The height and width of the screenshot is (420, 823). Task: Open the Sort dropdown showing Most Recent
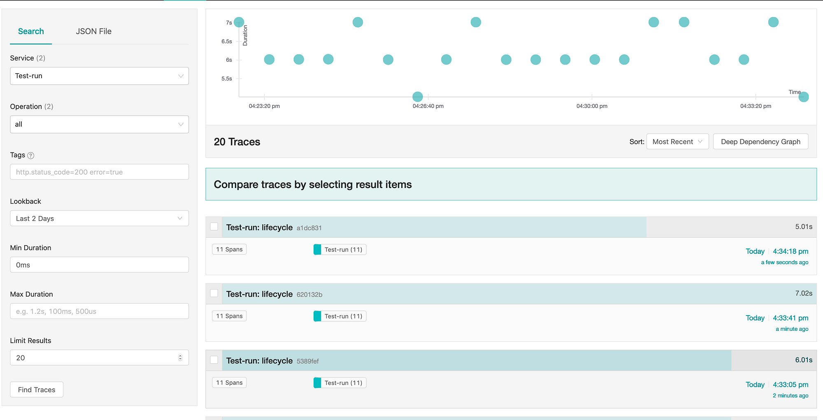(677, 141)
